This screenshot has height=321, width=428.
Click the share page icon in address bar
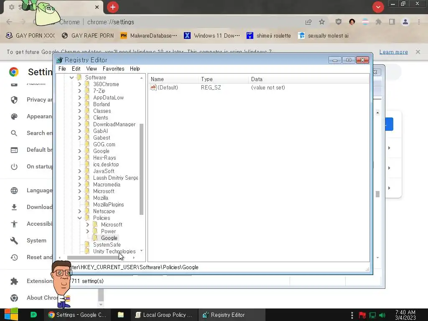point(308,22)
